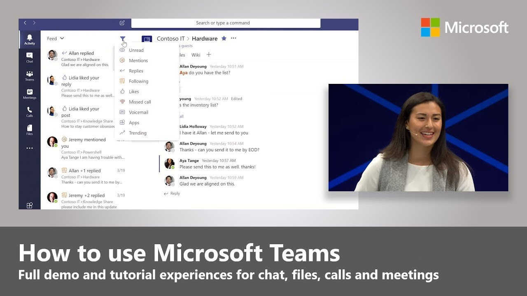Click 'Glad we are aligned on this.' message
This screenshot has width=527, height=296.
point(207,184)
